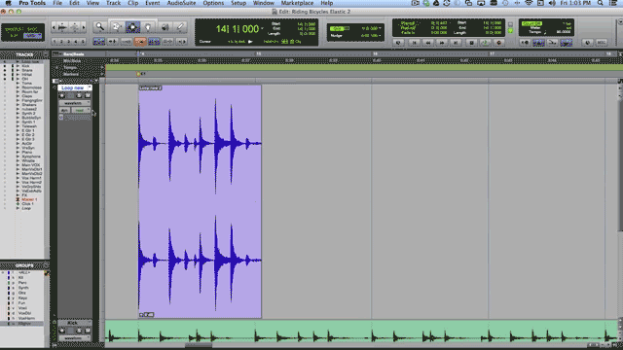Open the Marketplace menu
Image resolution: width=623 pixels, height=350 pixels.
point(297,3)
